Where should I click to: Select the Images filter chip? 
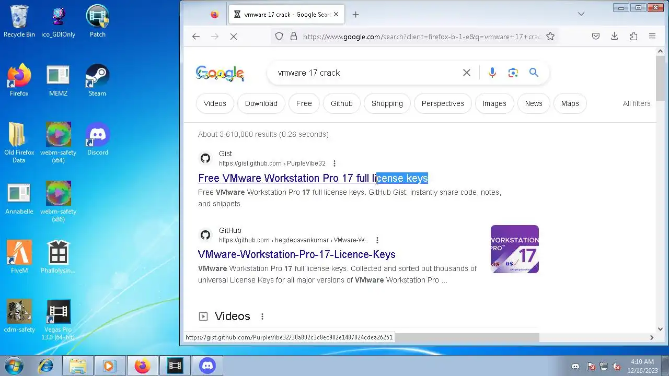pyautogui.click(x=494, y=103)
